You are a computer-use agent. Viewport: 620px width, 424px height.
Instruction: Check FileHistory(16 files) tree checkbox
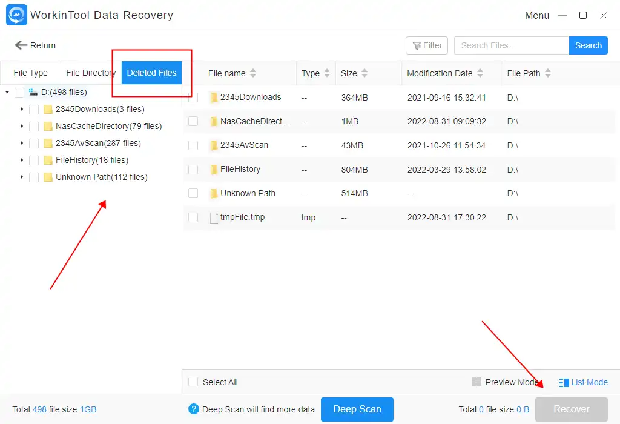tap(34, 160)
